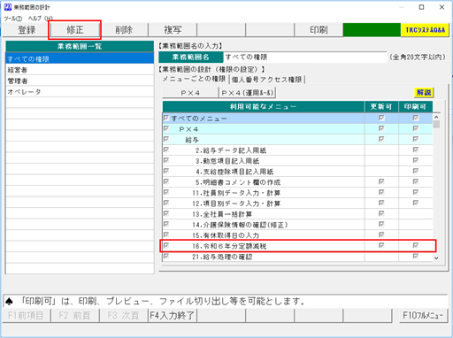Toggle the 給与 row menu checkbox
The image size is (453, 338).
[166, 139]
